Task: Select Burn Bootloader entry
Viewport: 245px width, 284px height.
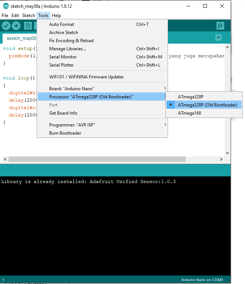Action: coord(102,133)
